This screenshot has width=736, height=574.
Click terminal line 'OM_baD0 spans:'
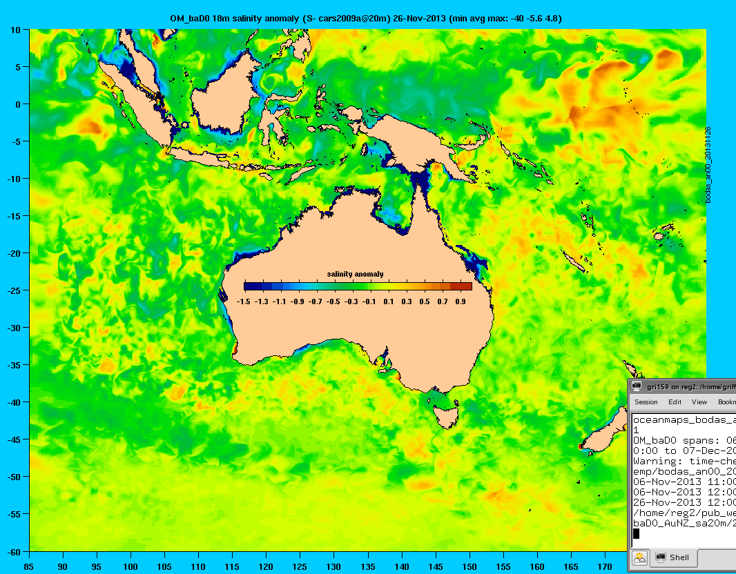[x=684, y=440]
